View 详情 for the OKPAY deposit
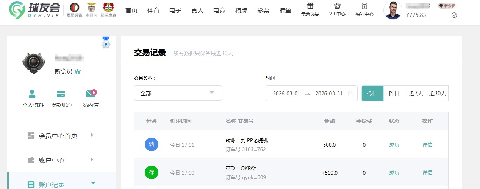Screen dimensions: 480x189 click(x=427, y=173)
